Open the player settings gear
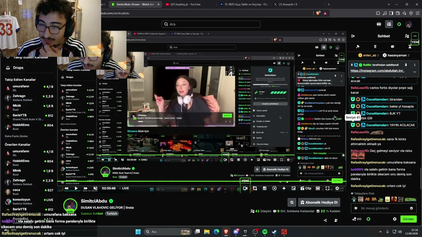 pos(337,188)
